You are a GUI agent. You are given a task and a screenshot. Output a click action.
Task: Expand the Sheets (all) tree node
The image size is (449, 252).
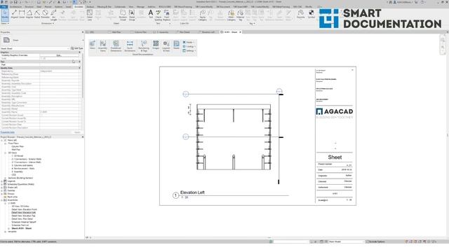[x=2, y=188]
